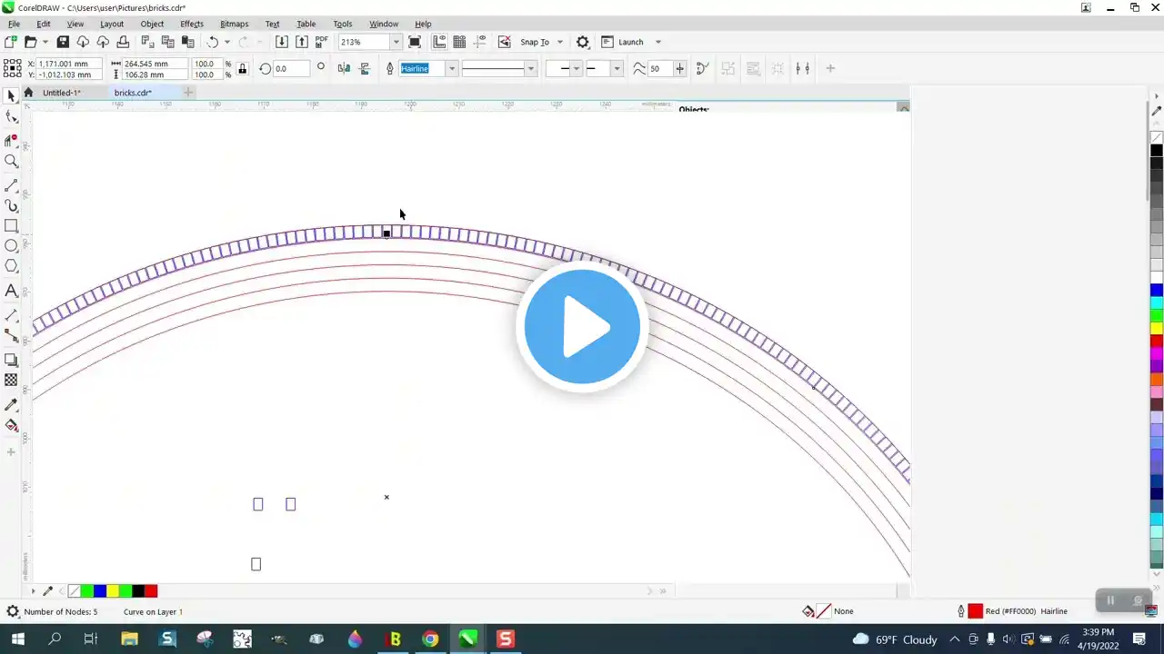Viewport: 1164px width, 654px height.
Task: Switch to the Untitled-1 document tab
Action: point(61,93)
